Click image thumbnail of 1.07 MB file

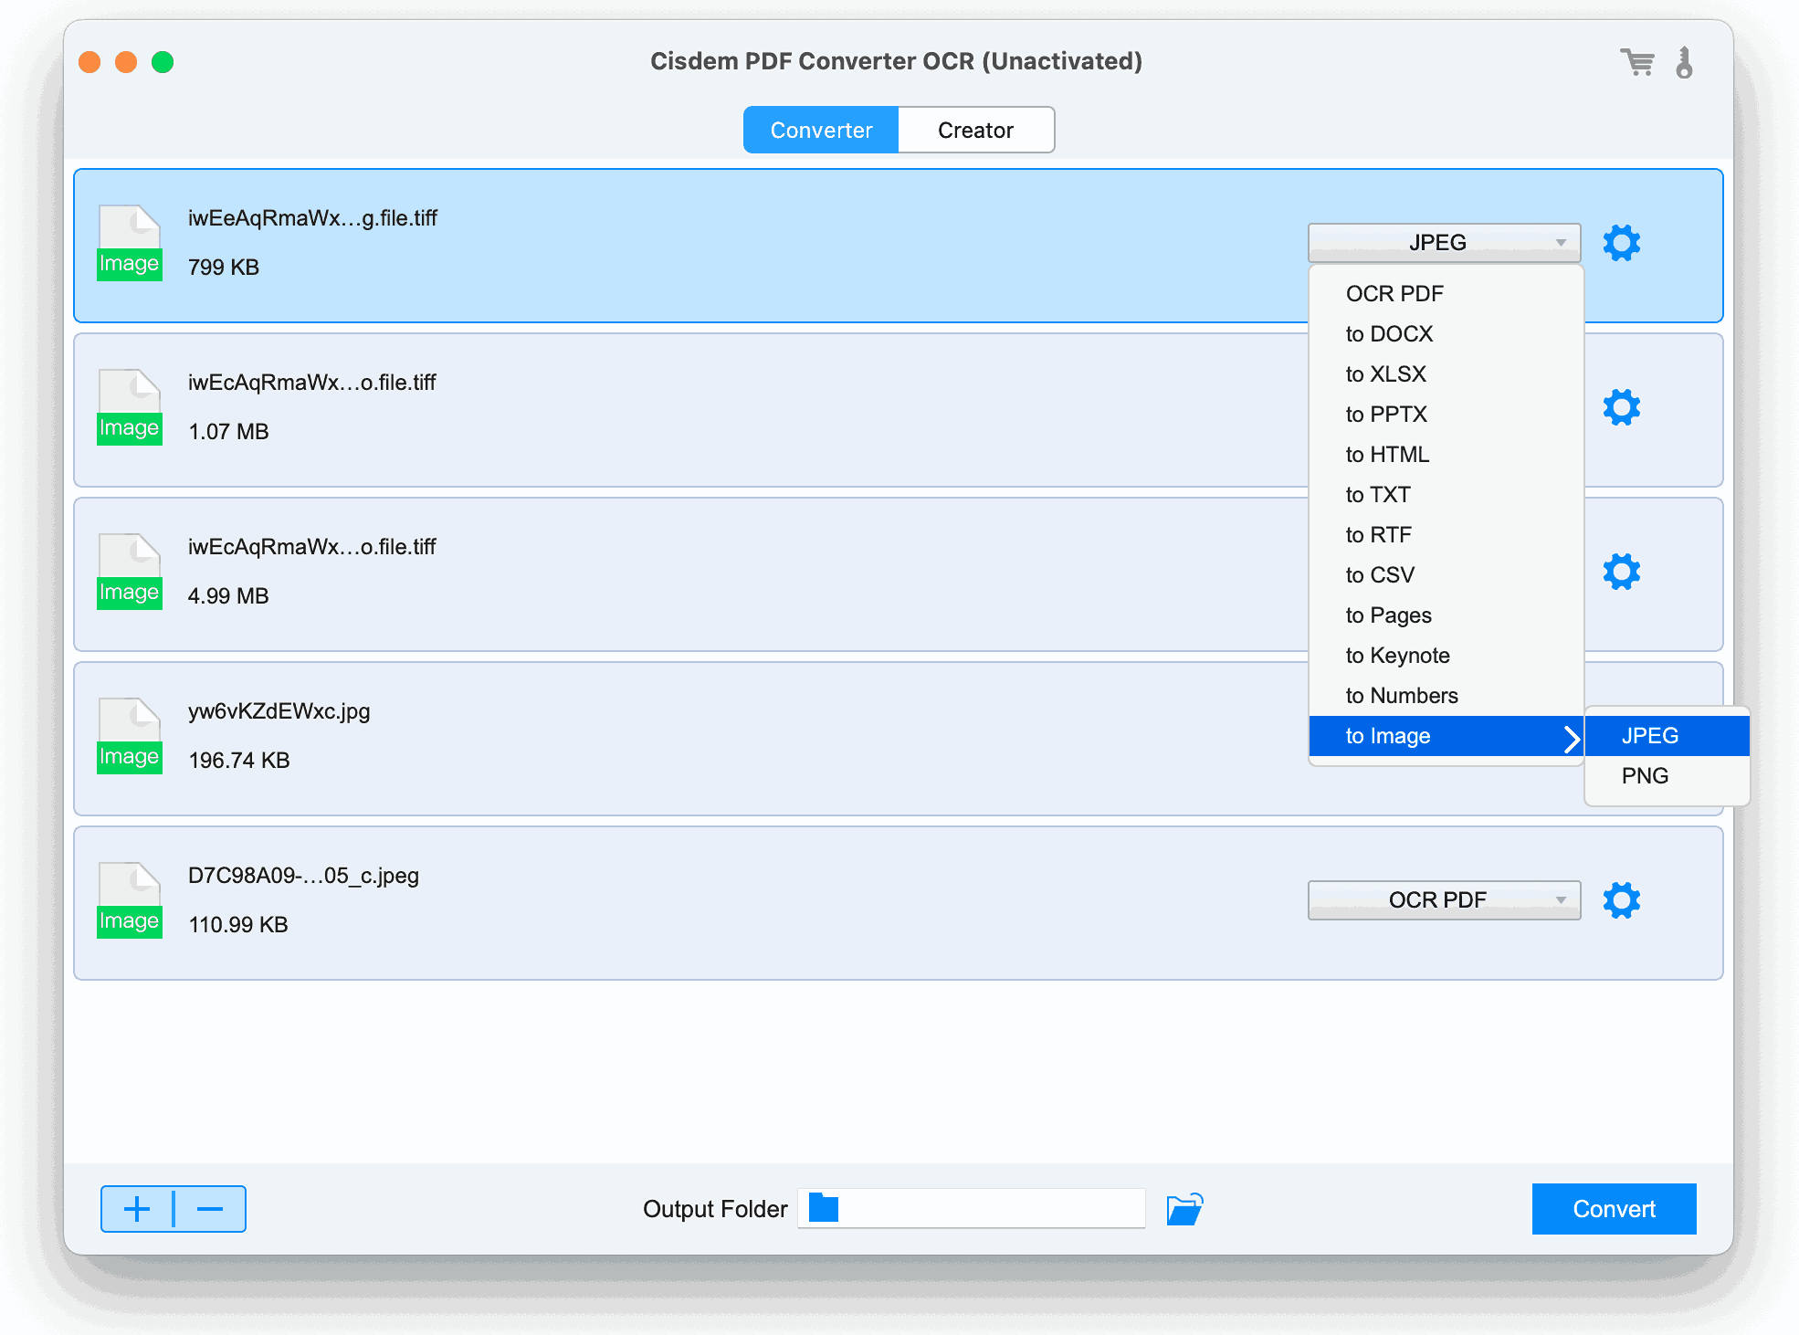130,407
